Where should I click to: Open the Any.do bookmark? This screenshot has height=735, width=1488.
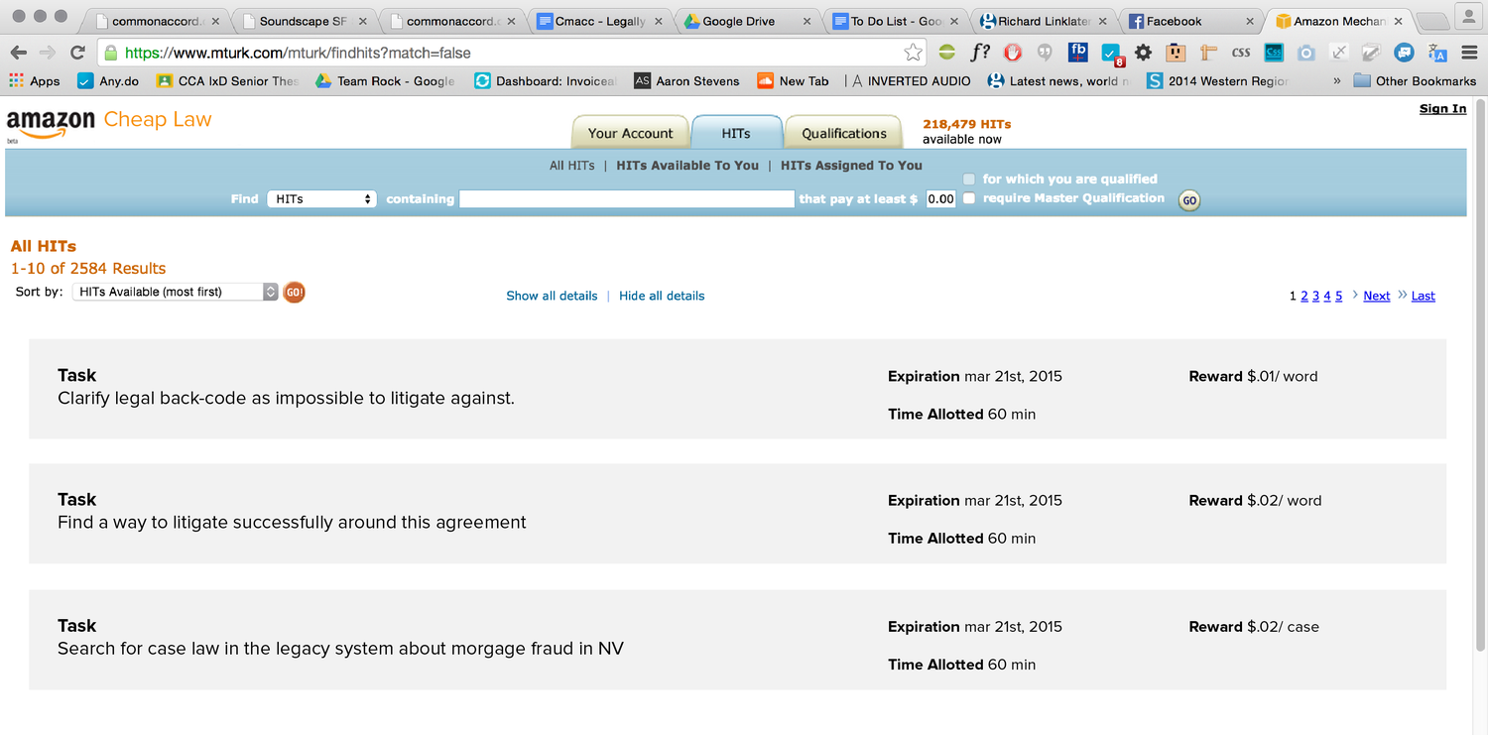pos(108,81)
